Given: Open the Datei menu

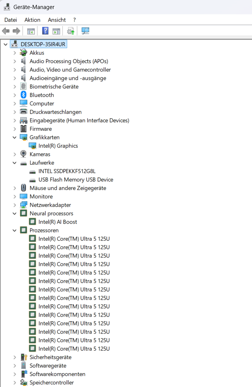Looking at the screenshot, I should [x=10, y=20].
